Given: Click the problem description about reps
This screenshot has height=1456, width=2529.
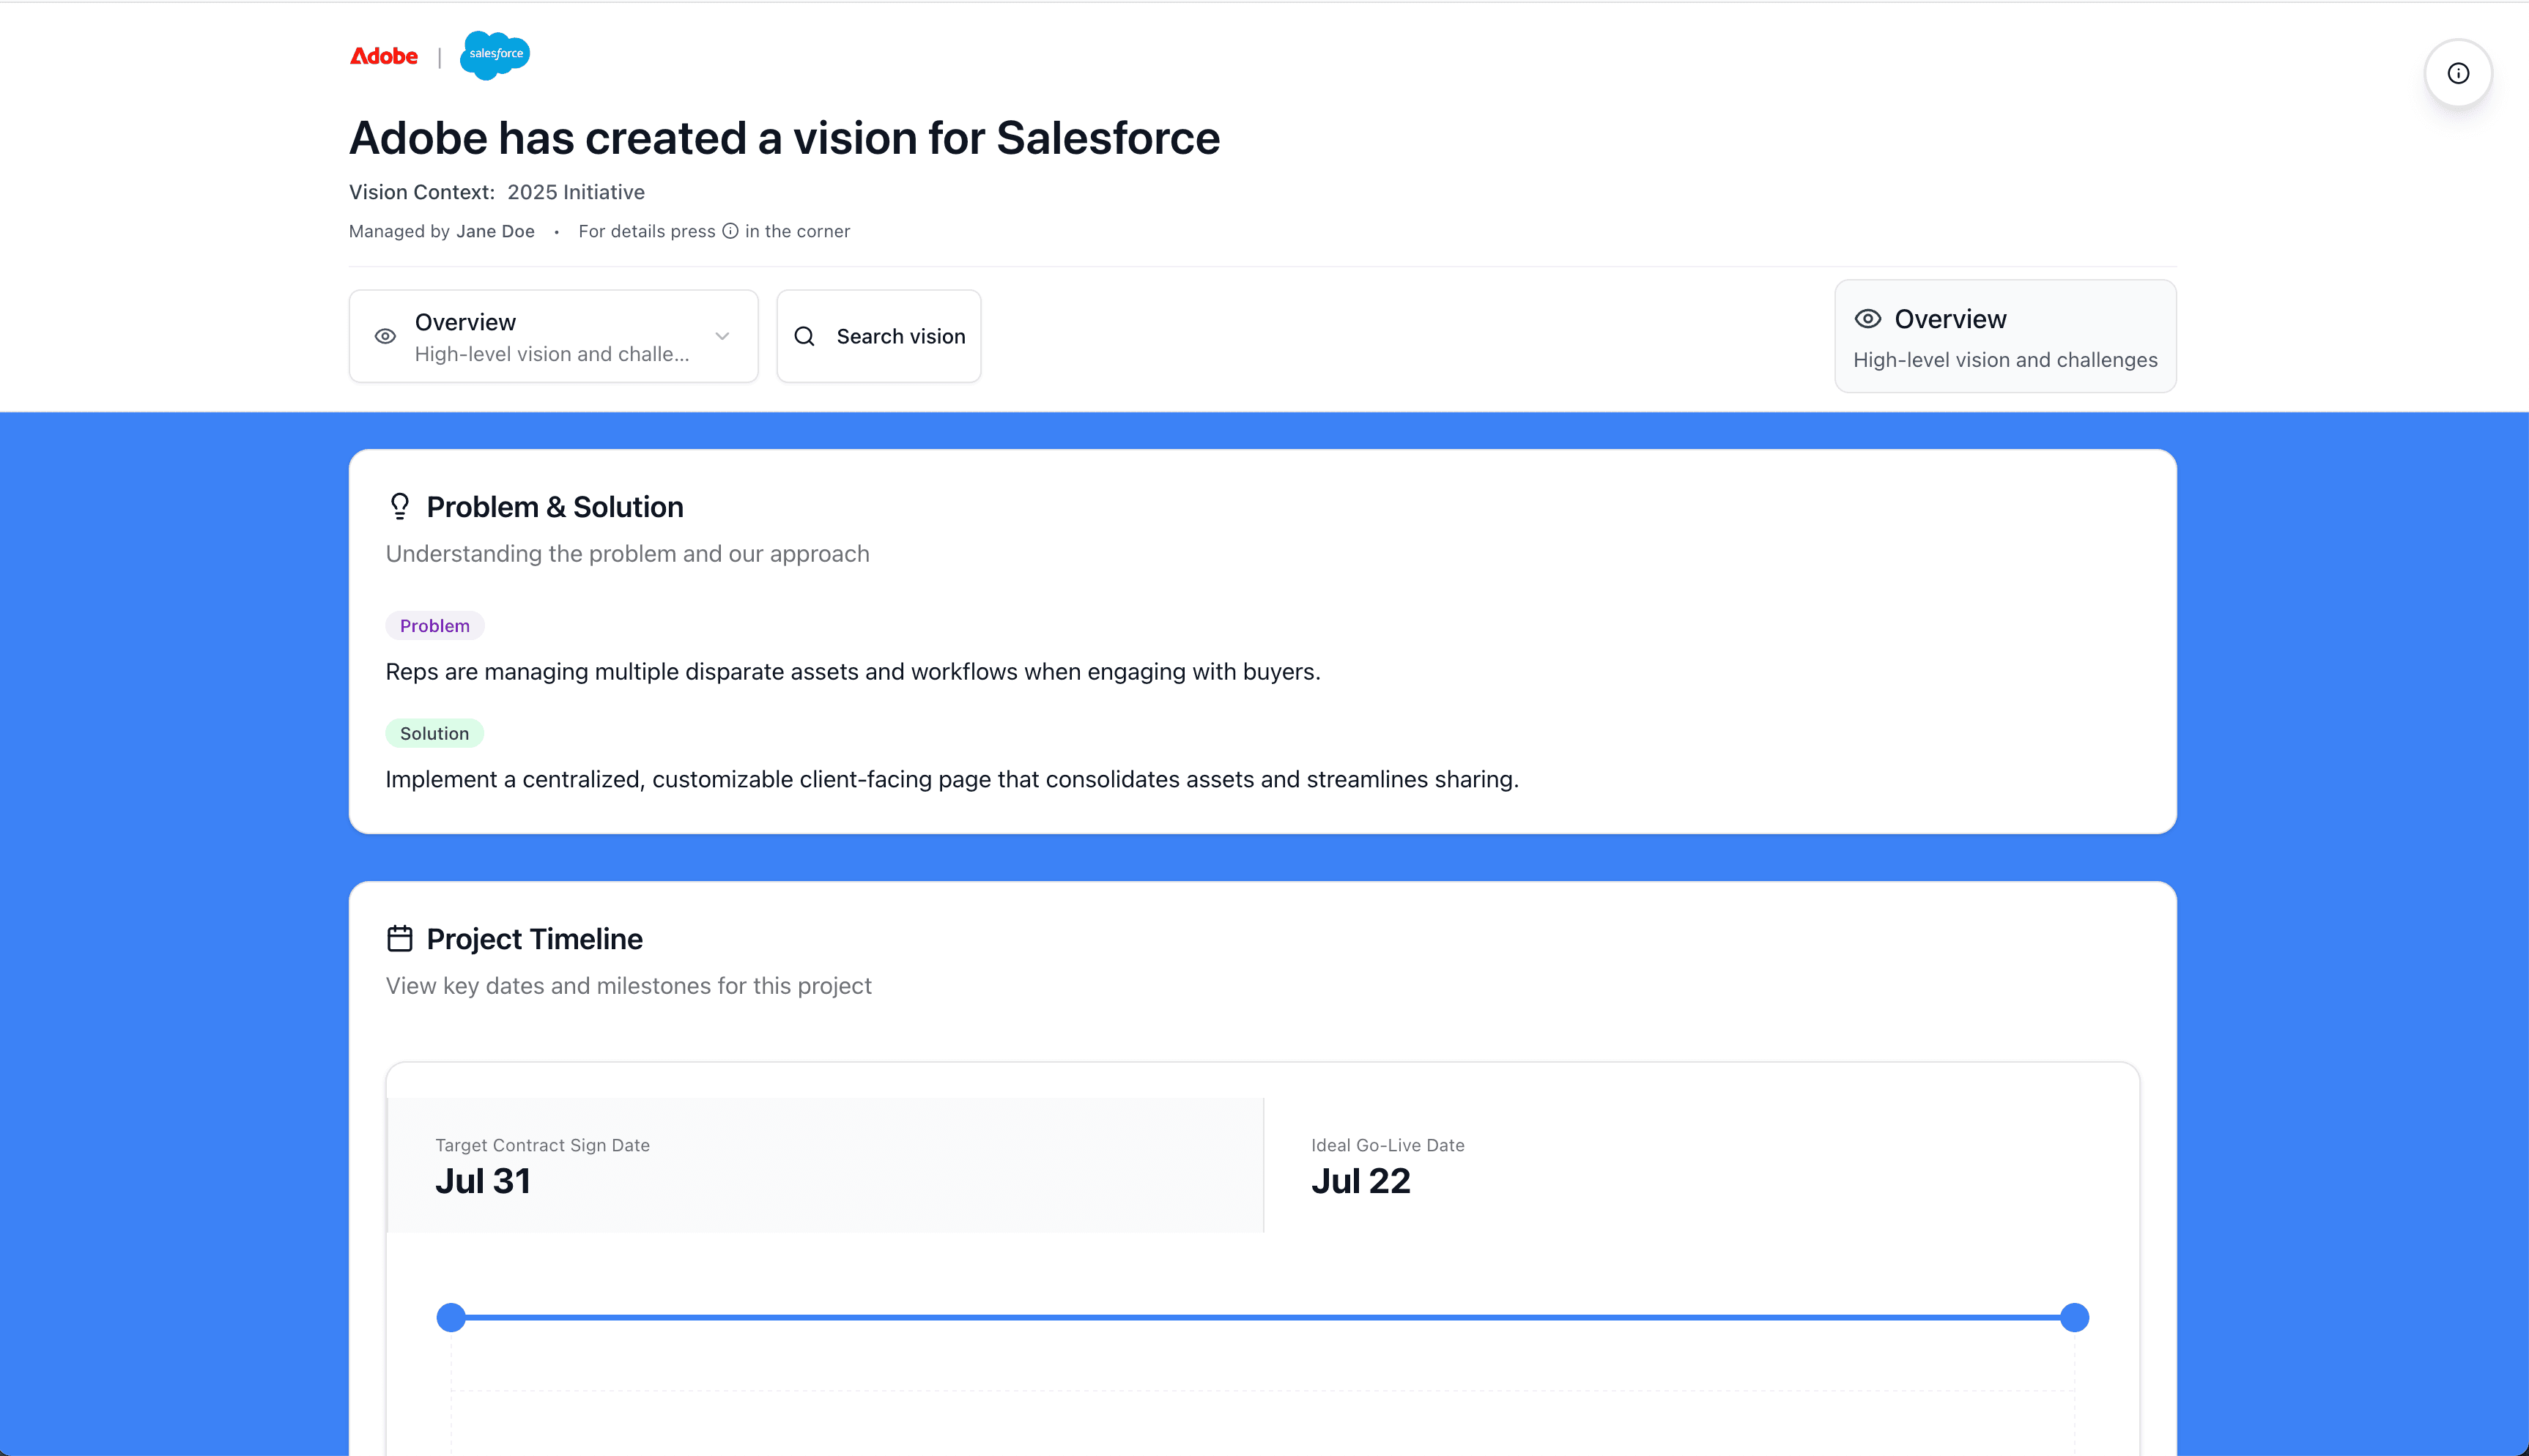Looking at the screenshot, I should (853, 672).
